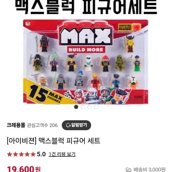The height and width of the screenshot is (172, 172).
Task: Tap the Viking figure in product image
Action: [130, 44]
